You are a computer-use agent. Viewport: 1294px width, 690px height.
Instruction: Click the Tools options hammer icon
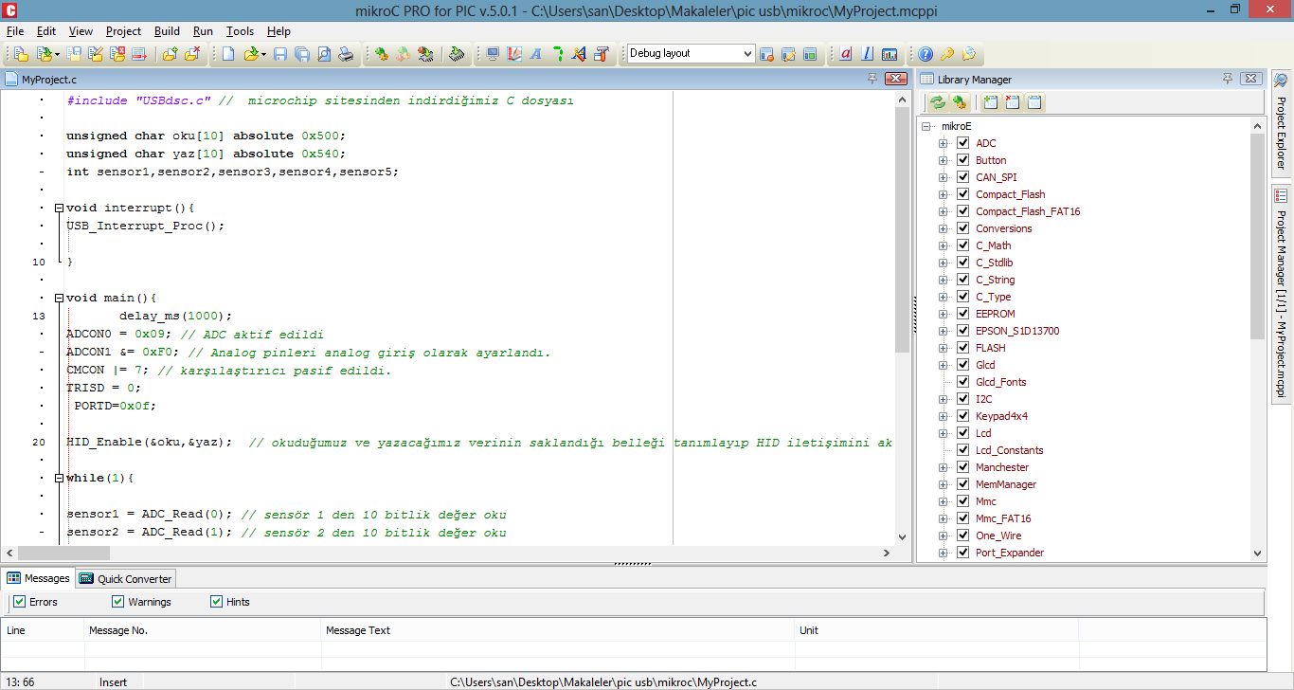coord(601,54)
